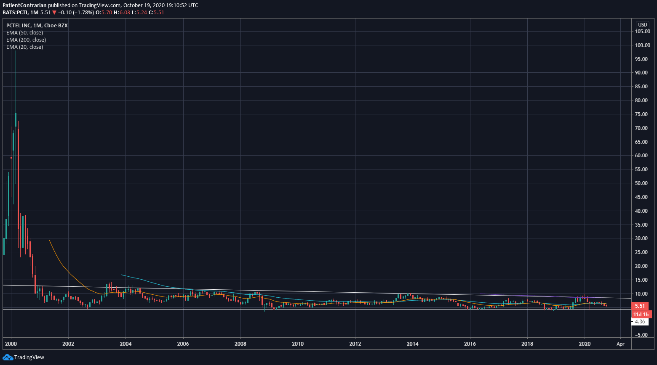Click the C:5.51 close value in header
This screenshot has height=365, width=657.
[156, 13]
